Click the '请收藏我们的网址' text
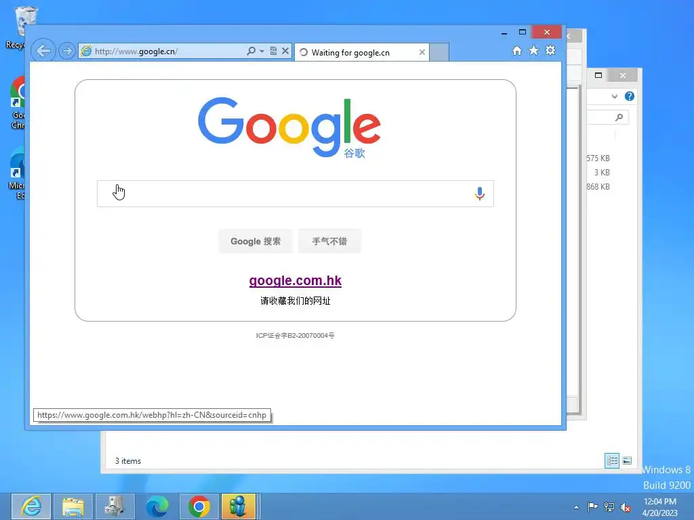This screenshot has height=520, width=694. 295,301
